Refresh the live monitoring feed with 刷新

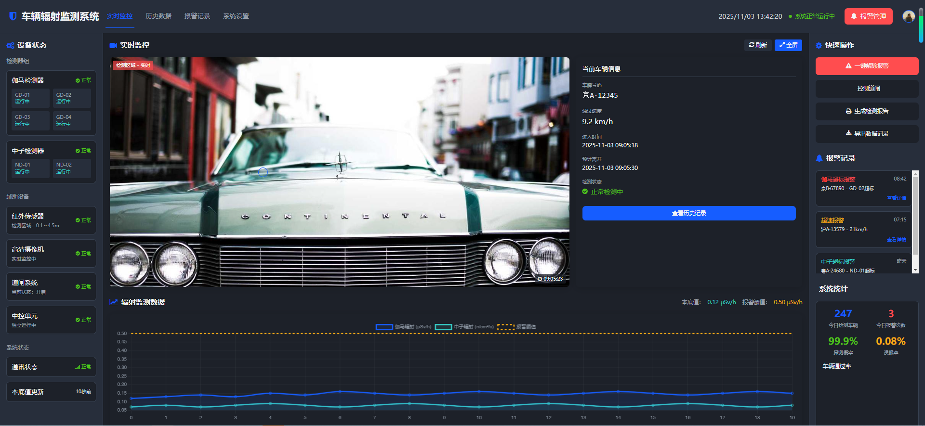(758, 45)
